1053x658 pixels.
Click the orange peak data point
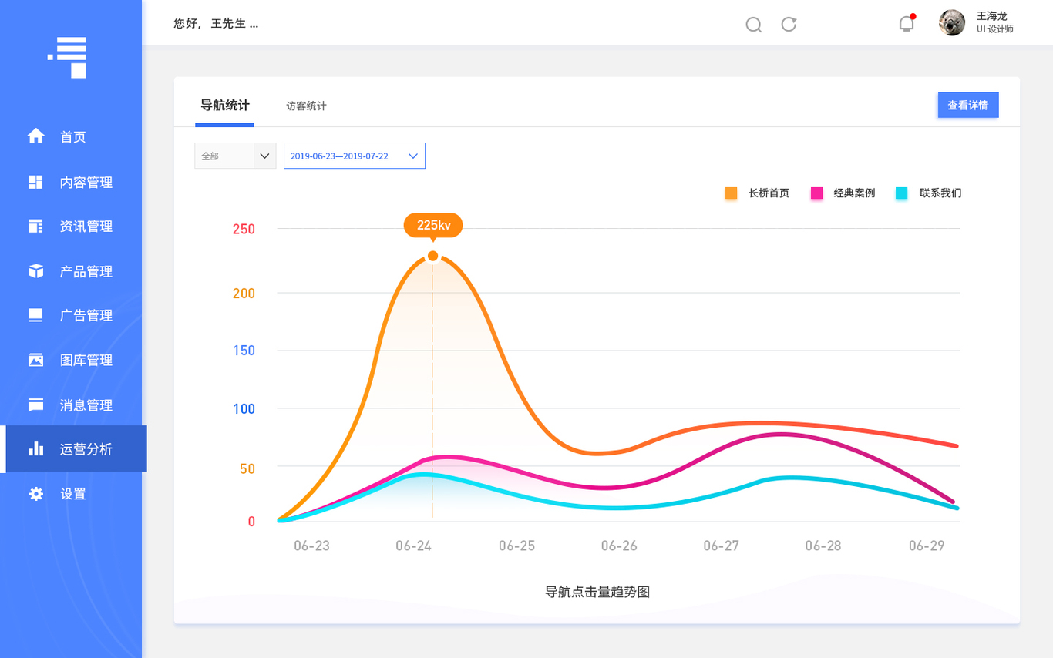tap(432, 256)
